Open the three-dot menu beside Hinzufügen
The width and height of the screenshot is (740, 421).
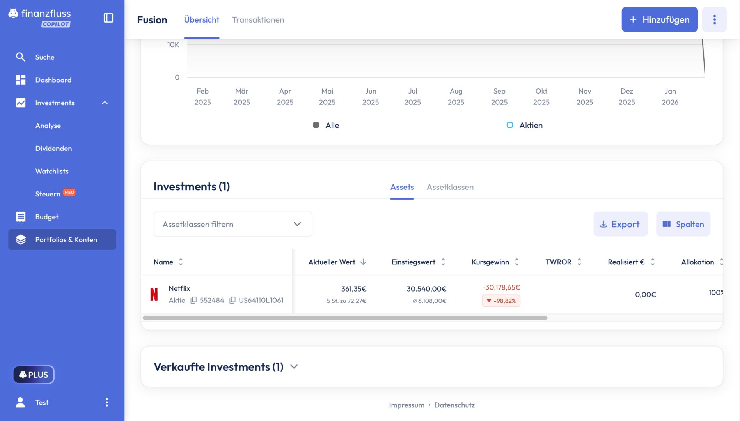pyautogui.click(x=714, y=19)
